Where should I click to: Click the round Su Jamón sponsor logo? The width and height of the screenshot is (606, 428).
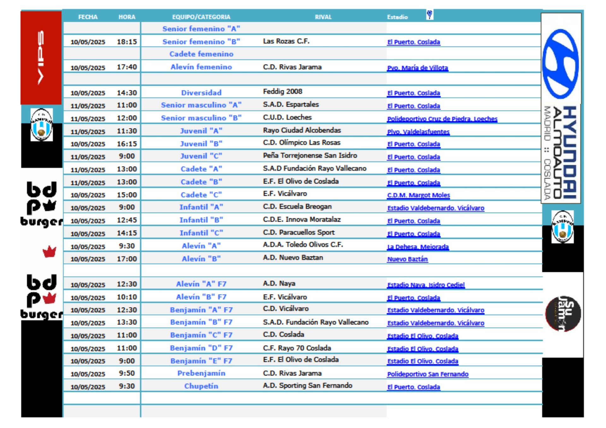[x=563, y=314]
